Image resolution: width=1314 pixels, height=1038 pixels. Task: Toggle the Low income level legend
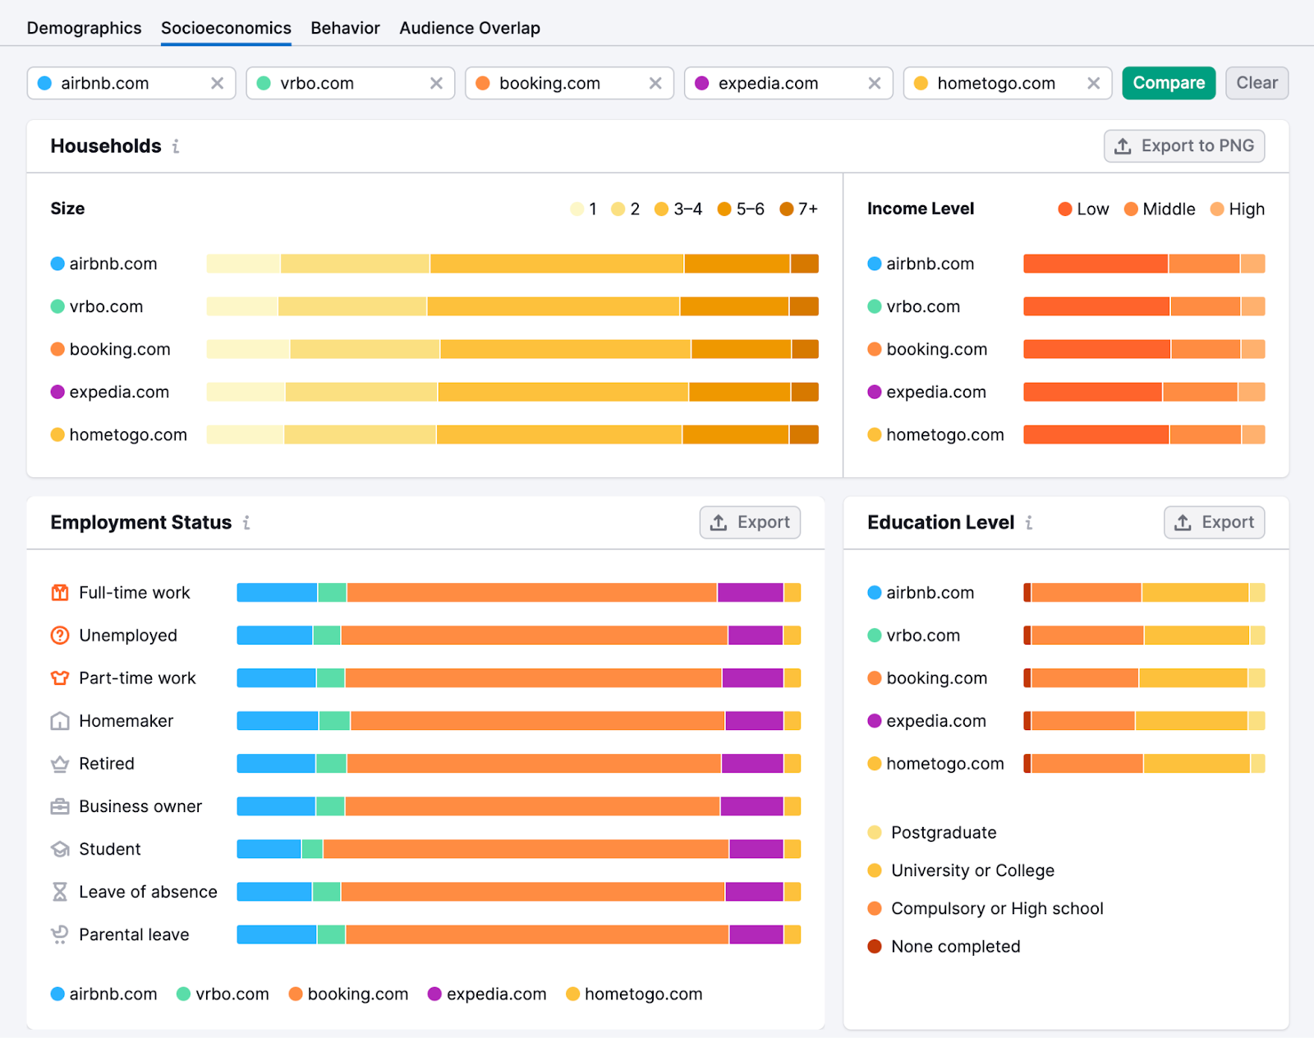(x=1083, y=209)
